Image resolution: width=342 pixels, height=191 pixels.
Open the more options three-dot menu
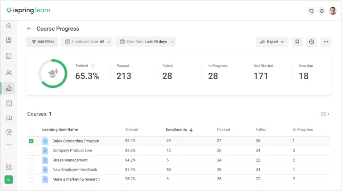[326, 42]
